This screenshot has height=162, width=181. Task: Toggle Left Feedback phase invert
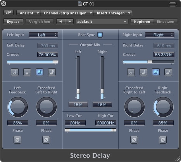(17, 140)
